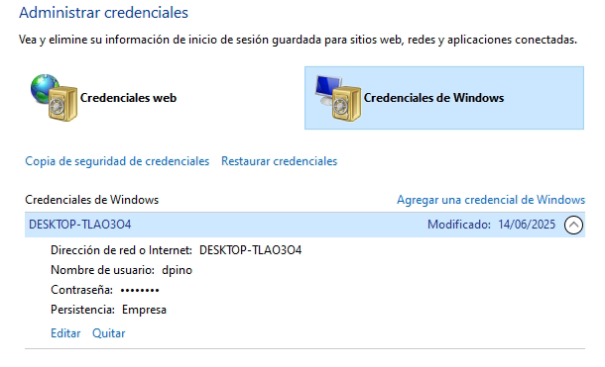Click the Nombre de usuario label
Image resolution: width=605 pixels, height=367 pixels.
(102, 270)
